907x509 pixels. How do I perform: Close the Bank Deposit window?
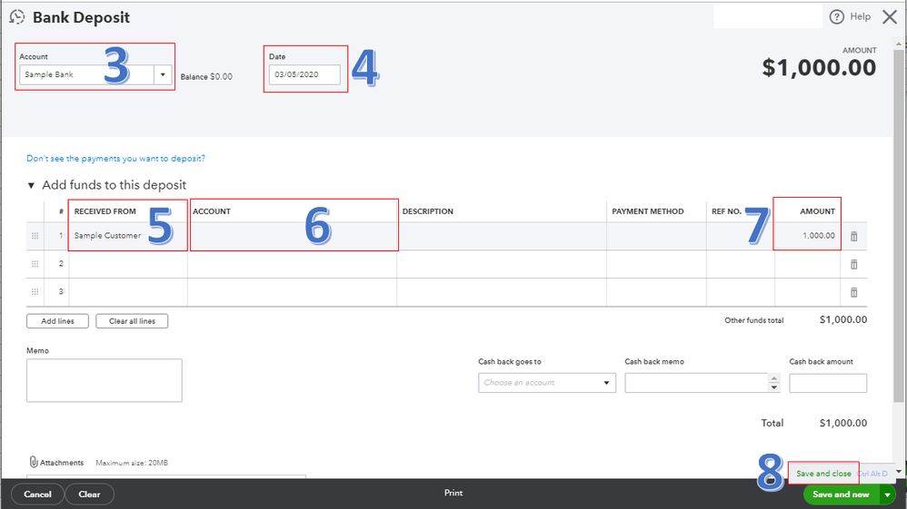pos(890,16)
